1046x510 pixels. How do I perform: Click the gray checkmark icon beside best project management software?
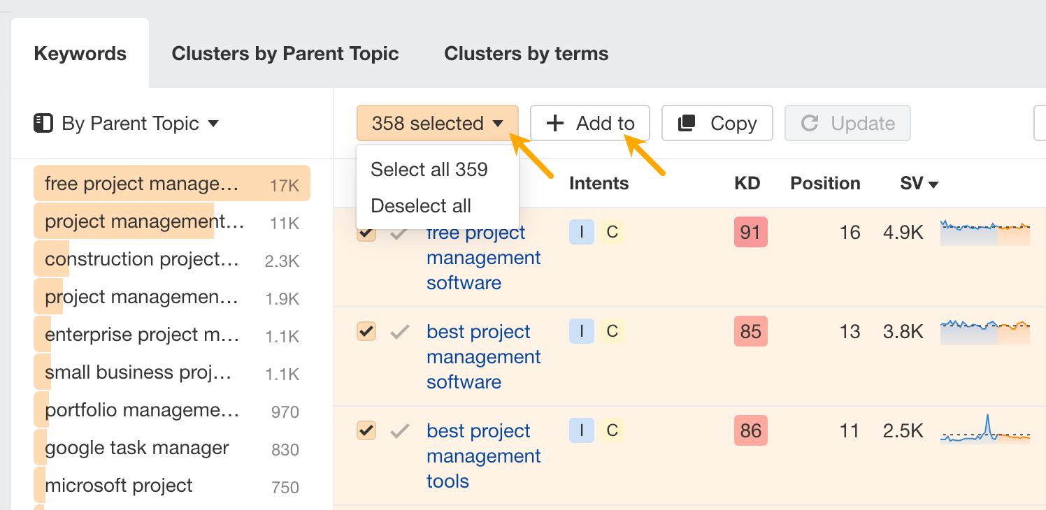pyautogui.click(x=399, y=331)
